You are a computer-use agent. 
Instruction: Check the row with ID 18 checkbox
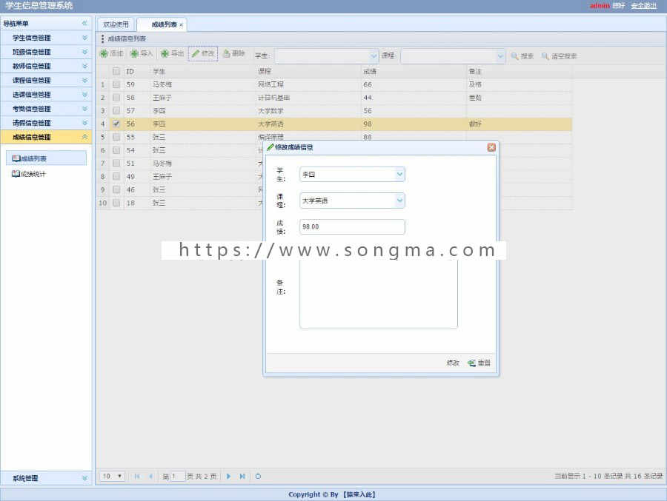(x=116, y=203)
